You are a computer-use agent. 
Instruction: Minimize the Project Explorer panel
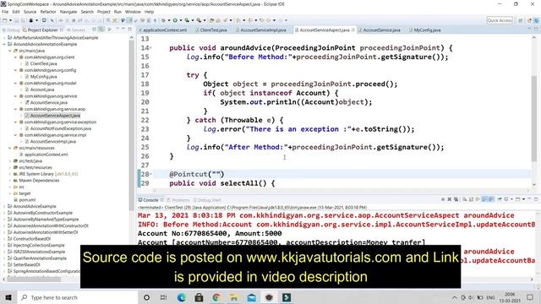click(x=123, y=29)
